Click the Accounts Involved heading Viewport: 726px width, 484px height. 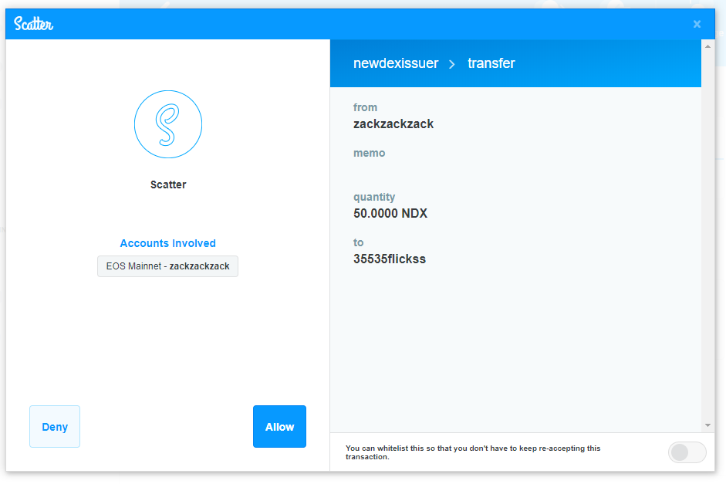coord(167,243)
